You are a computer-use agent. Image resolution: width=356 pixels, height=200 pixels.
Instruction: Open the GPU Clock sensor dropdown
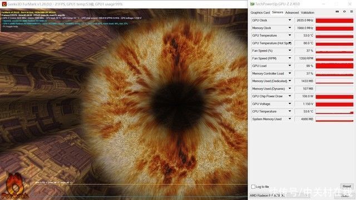pyautogui.click(x=290, y=20)
